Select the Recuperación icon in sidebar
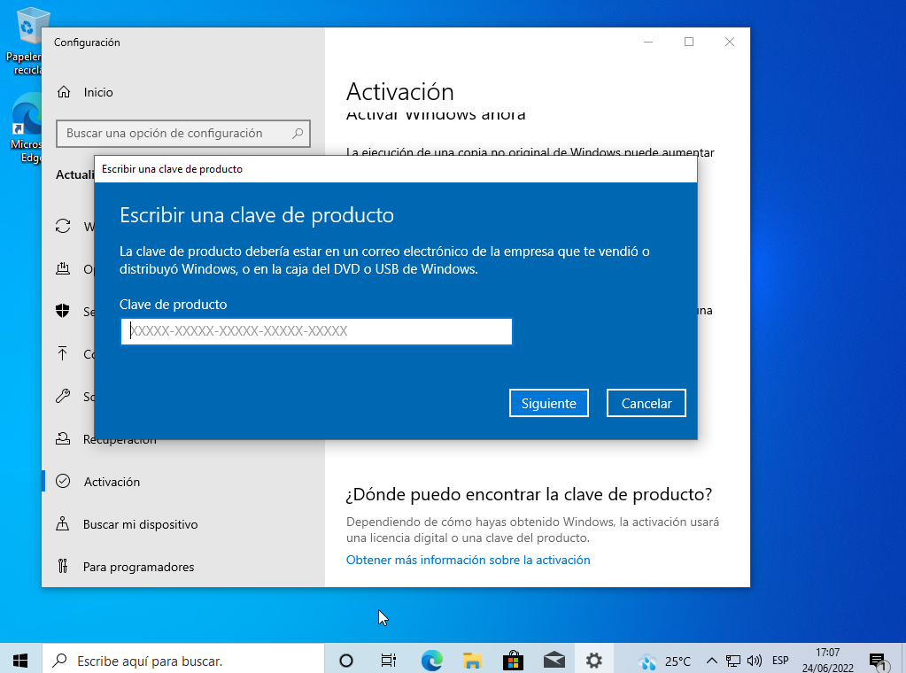 click(x=63, y=439)
